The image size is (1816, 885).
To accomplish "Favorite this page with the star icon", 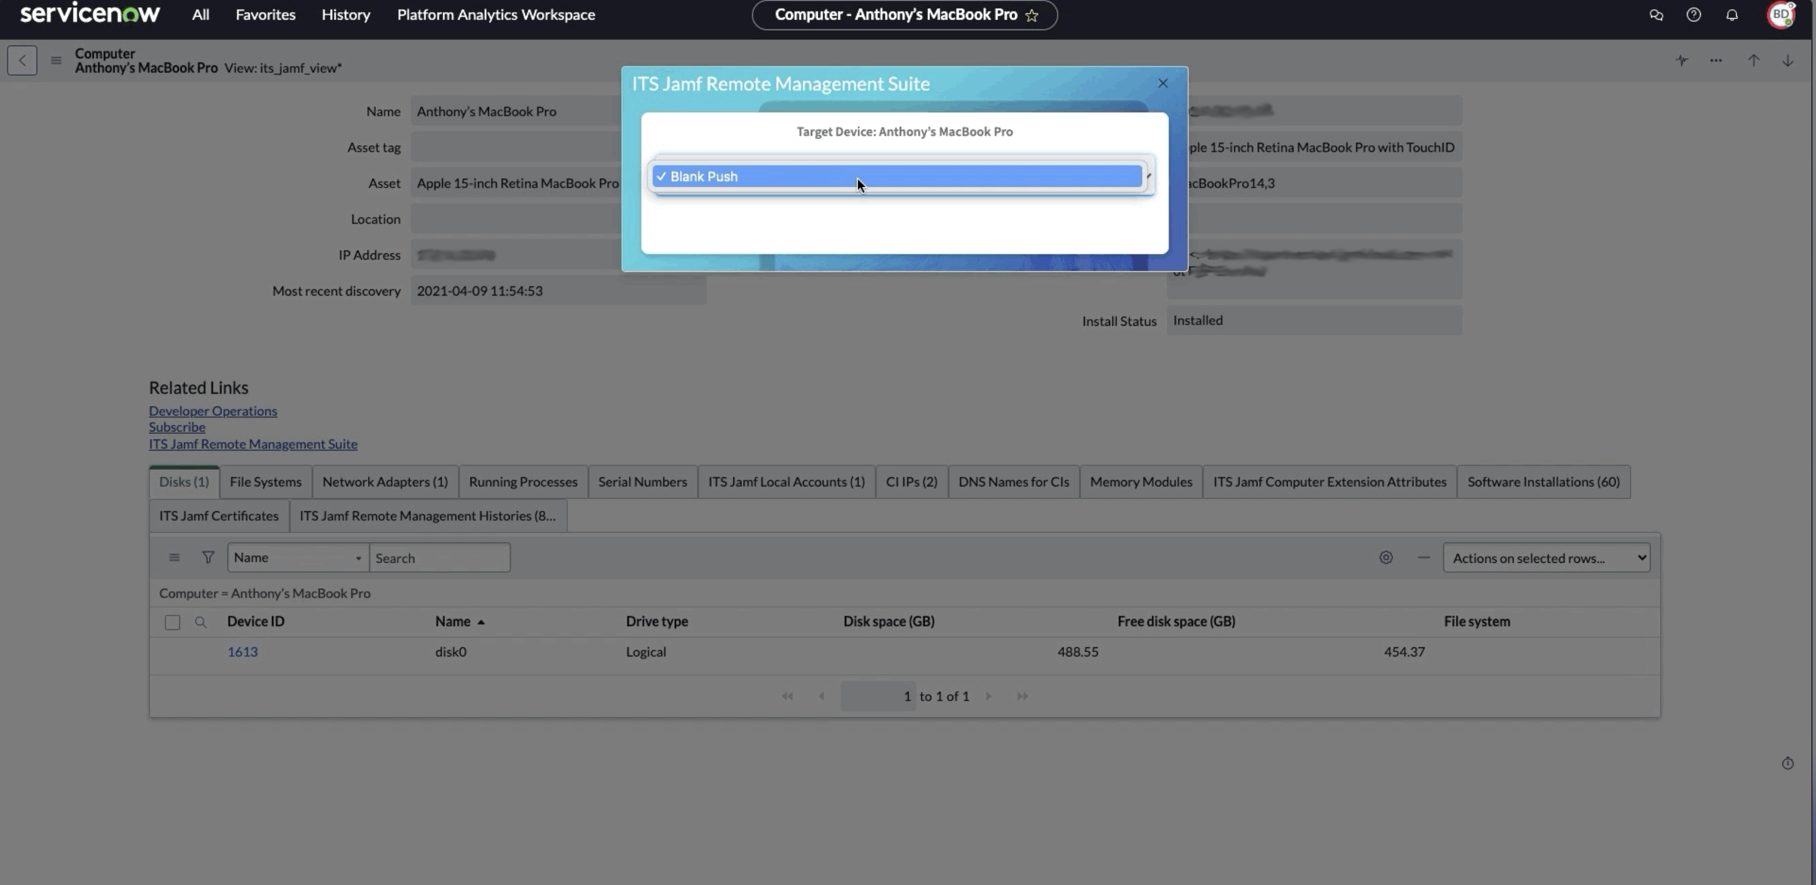I will [x=1031, y=16].
